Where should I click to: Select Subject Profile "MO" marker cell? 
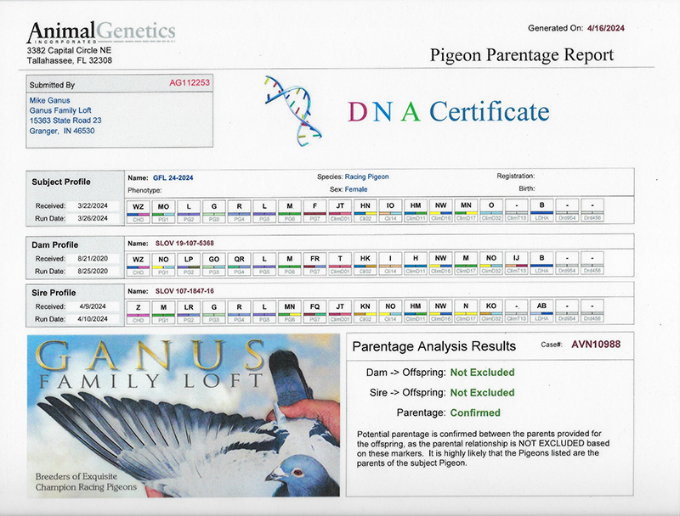[163, 210]
